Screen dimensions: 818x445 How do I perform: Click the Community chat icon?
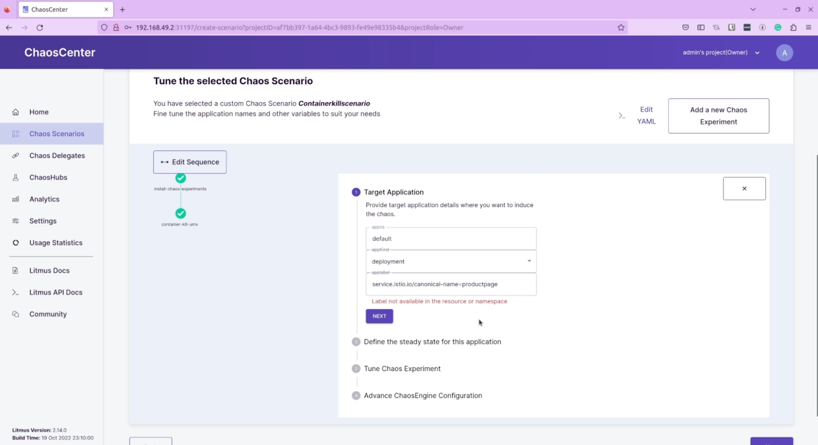tap(15, 314)
